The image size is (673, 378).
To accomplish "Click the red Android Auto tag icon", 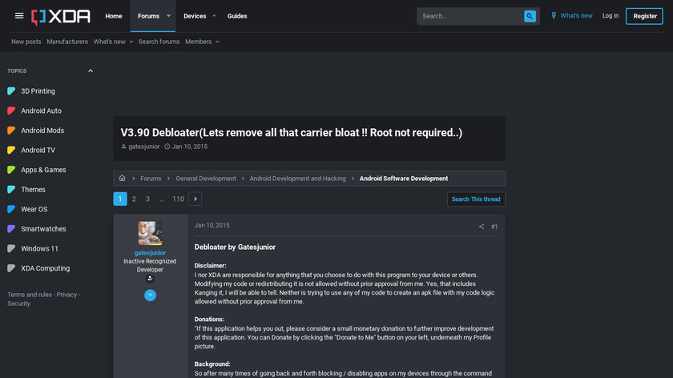I will [x=11, y=111].
